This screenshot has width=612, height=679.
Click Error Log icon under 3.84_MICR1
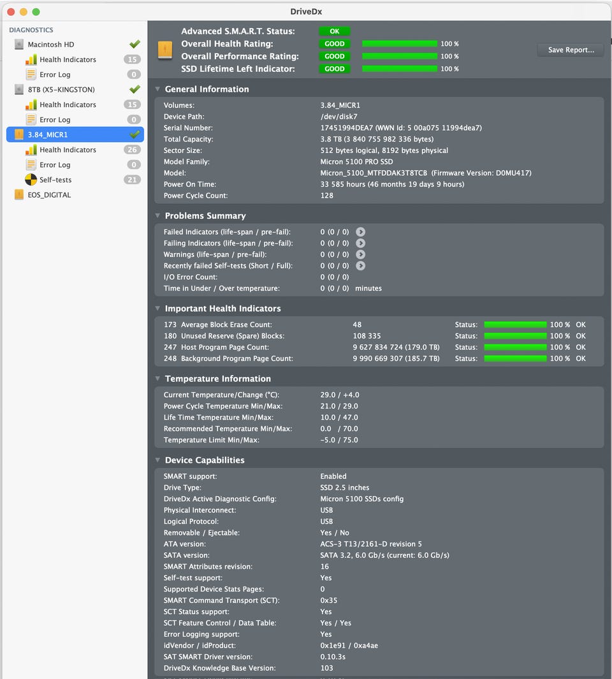tap(31, 164)
